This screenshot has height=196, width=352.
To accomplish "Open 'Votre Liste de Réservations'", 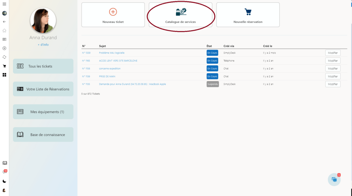I will coord(43,89).
